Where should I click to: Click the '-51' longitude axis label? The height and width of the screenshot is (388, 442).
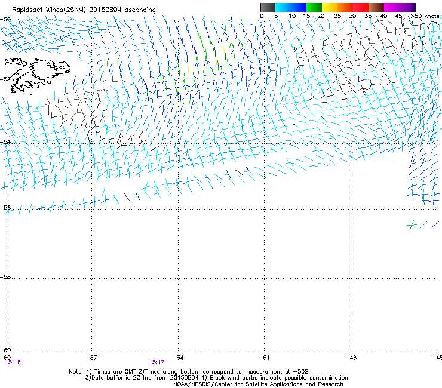click(264, 358)
